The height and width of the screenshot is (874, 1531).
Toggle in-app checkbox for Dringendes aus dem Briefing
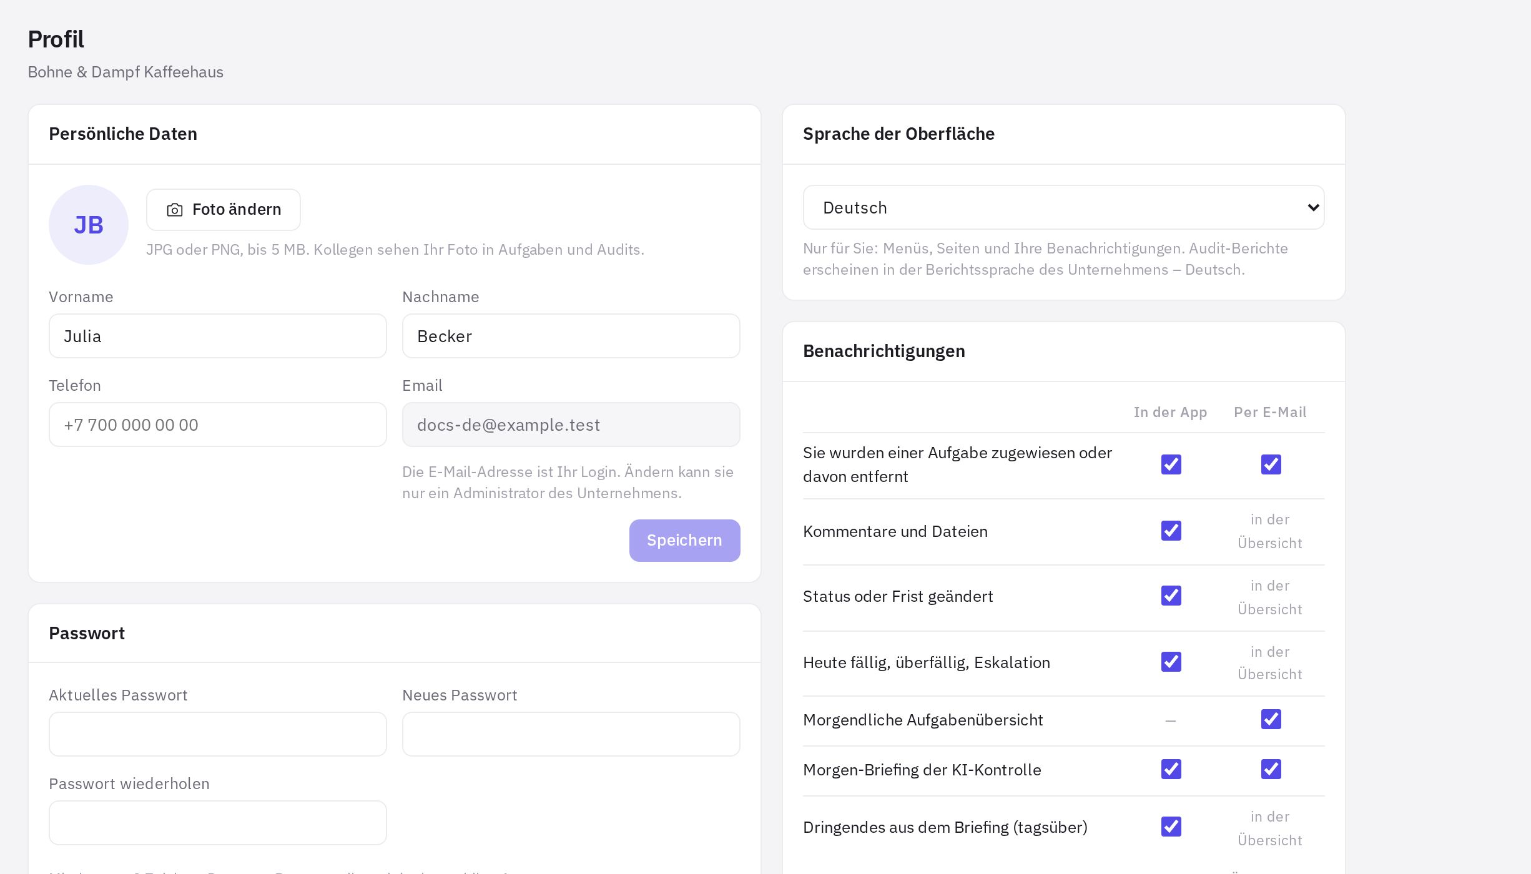tap(1171, 827)
